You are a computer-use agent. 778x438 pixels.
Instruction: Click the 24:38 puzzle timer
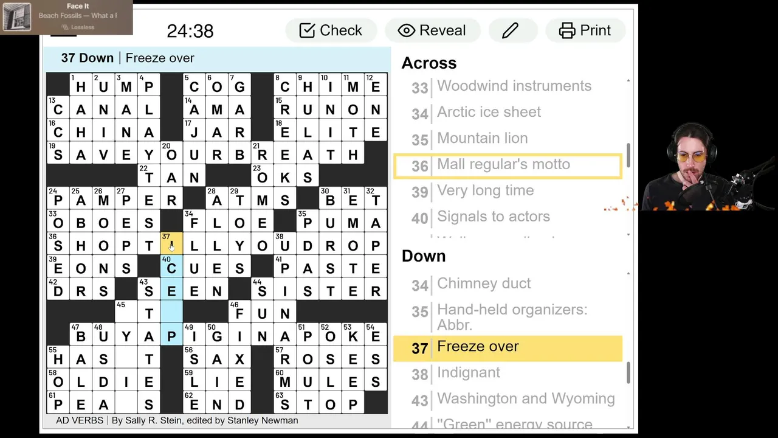pos(190,31)
